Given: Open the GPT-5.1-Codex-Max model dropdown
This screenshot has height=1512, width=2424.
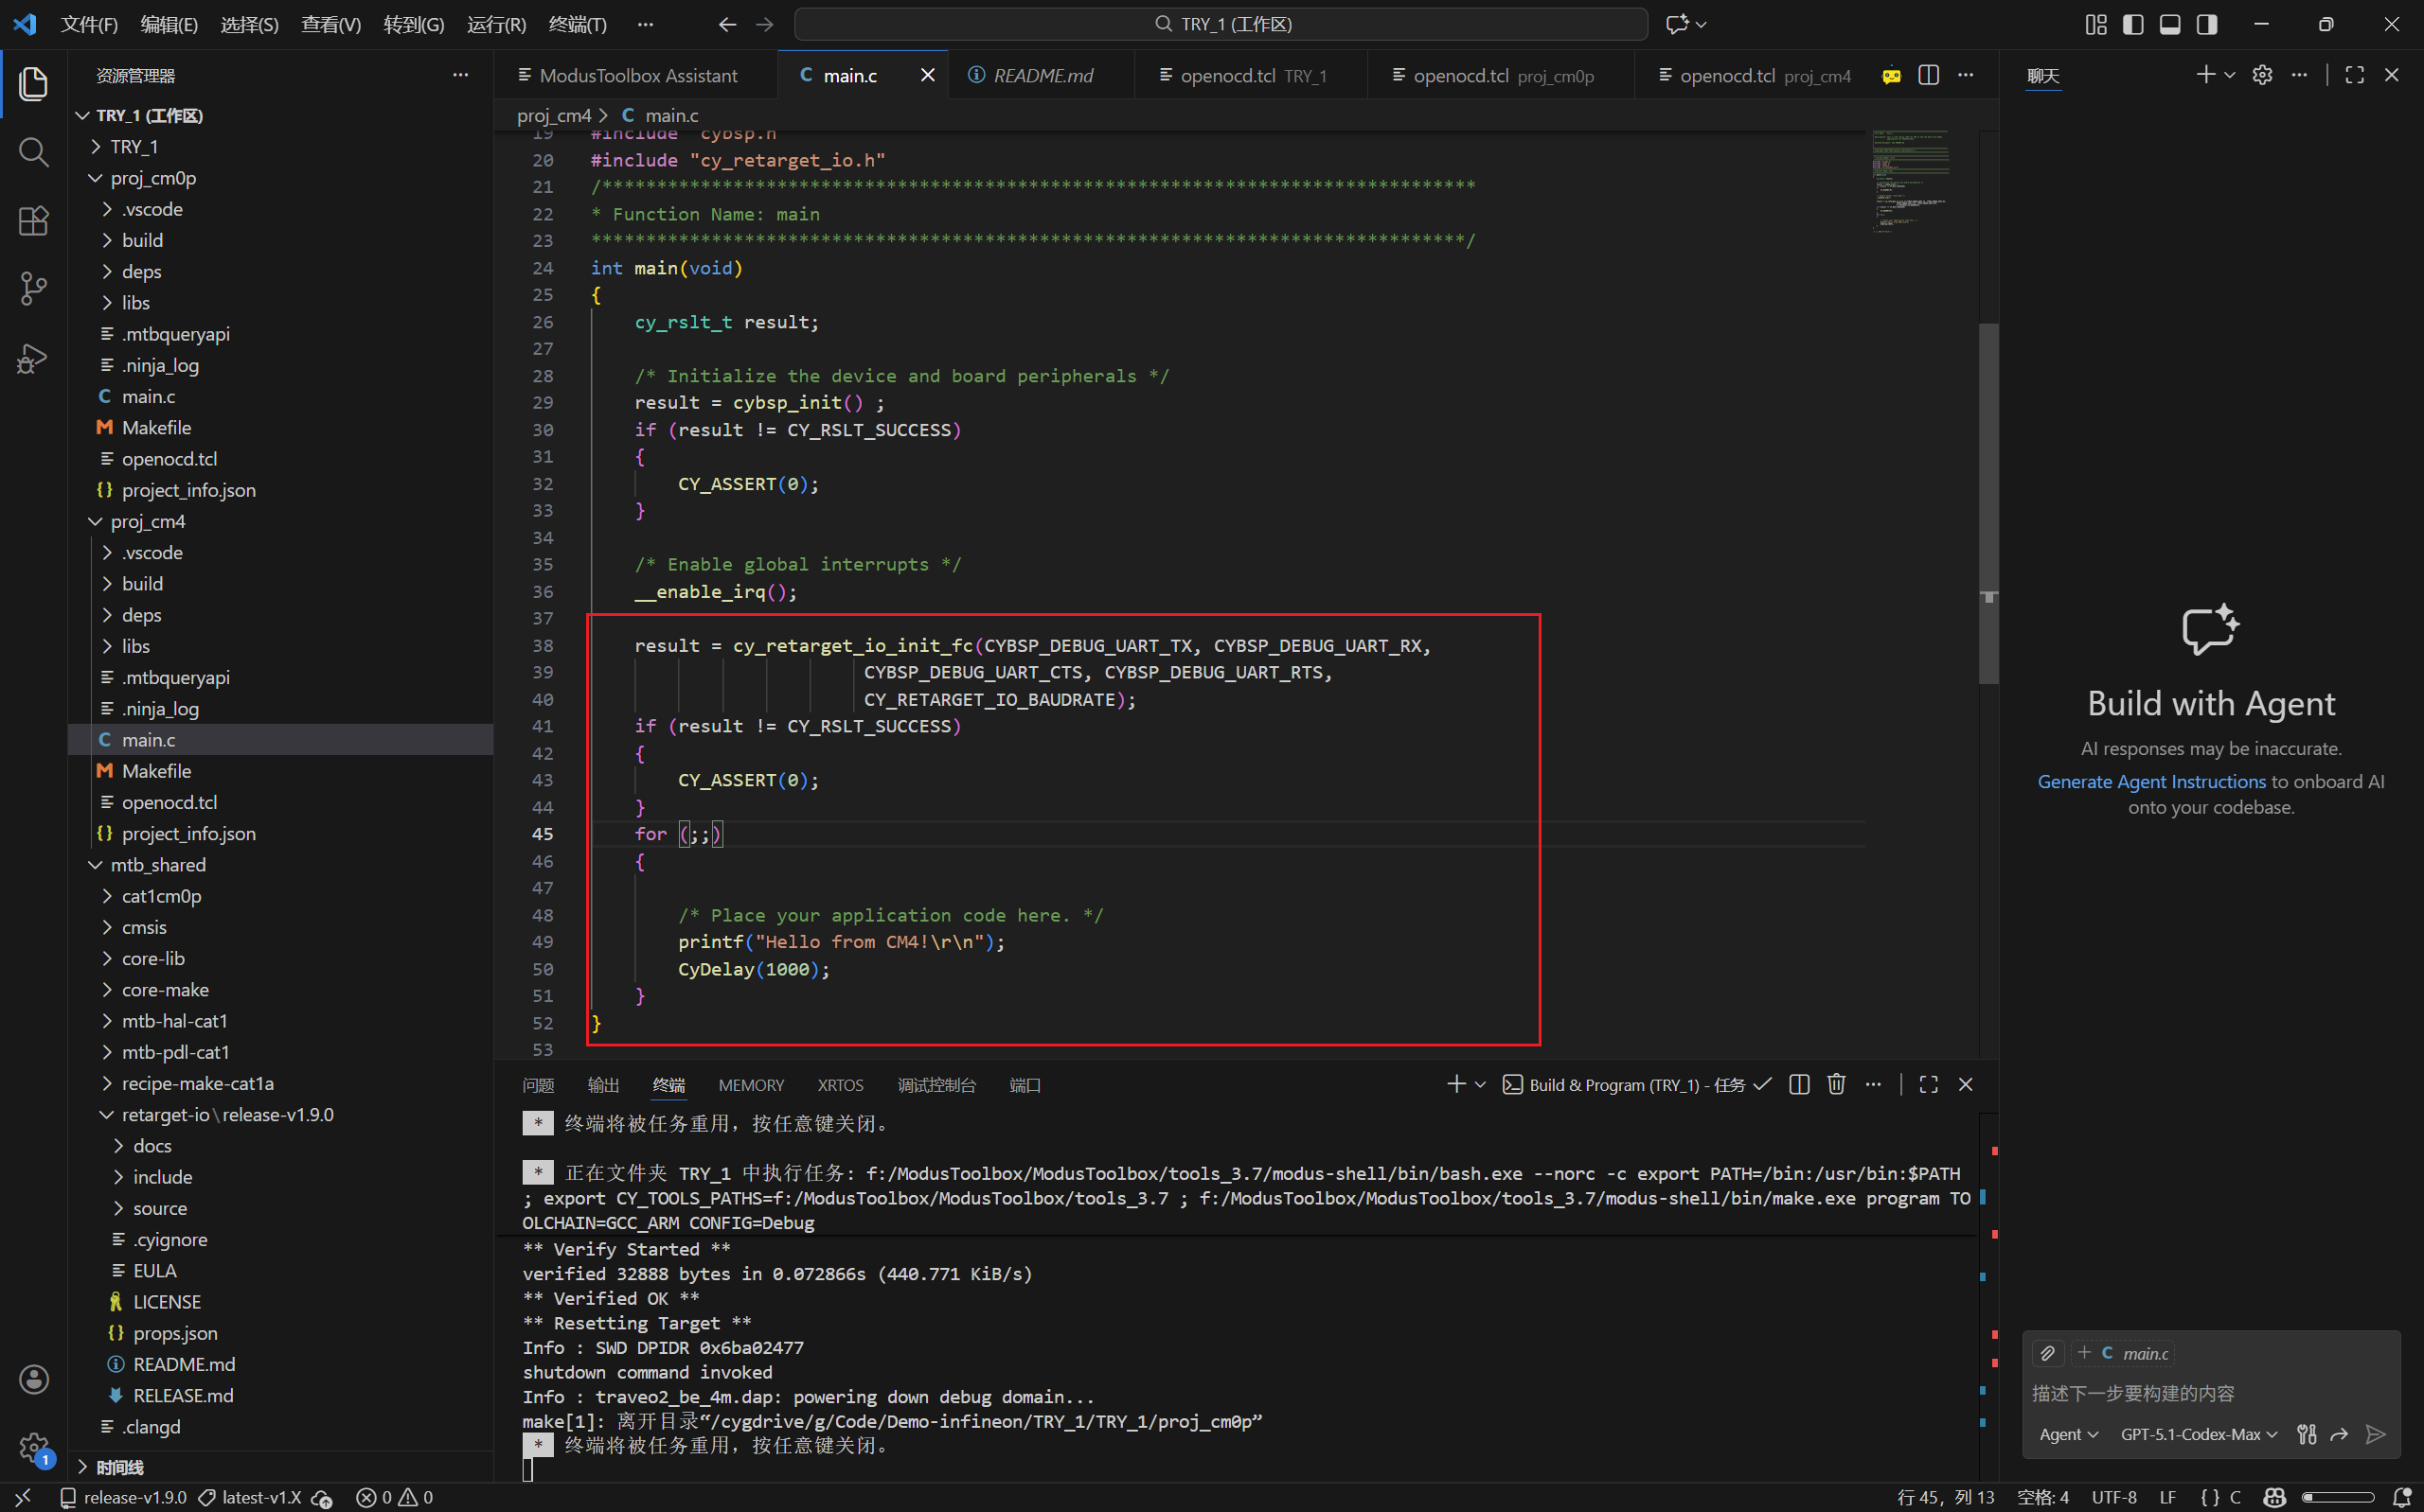Looking at the screenshot, I should pos(2198,1434).
